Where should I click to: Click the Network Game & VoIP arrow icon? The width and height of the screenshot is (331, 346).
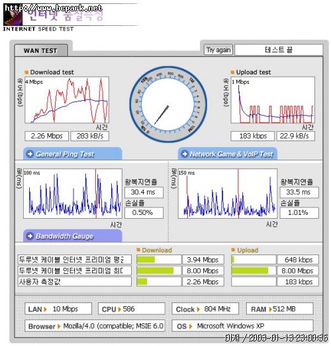[x=185, y=154]
